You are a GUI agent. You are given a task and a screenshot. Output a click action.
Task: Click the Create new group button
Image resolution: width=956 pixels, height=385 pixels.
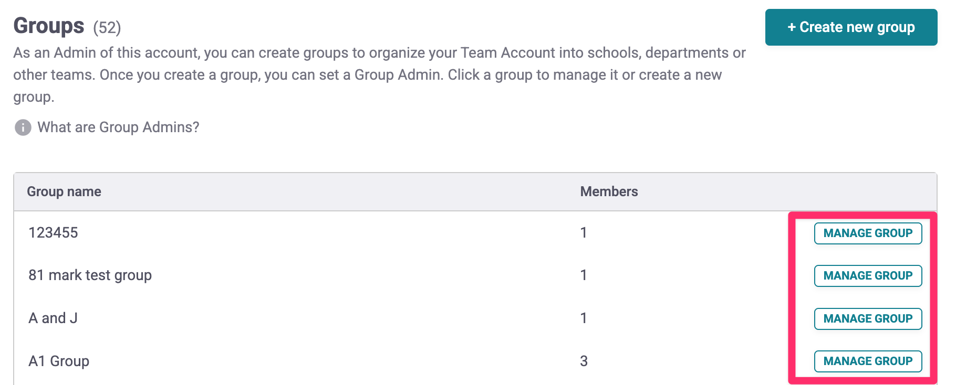850,27
